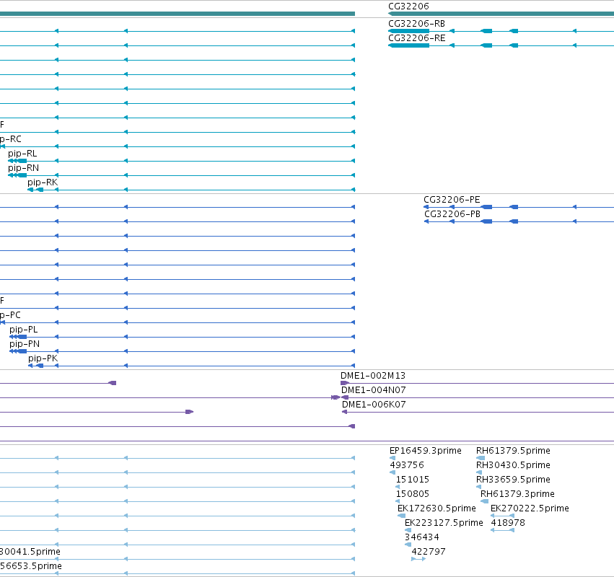Click the CG32206-PE protein label
614x577 pixels.
pos(452,200)
